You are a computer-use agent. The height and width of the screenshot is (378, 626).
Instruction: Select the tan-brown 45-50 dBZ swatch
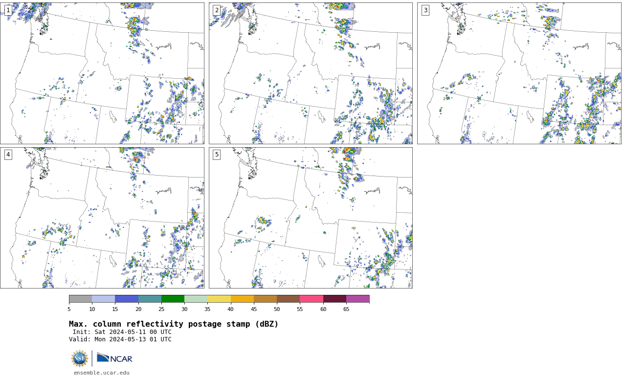coord(266,299)
